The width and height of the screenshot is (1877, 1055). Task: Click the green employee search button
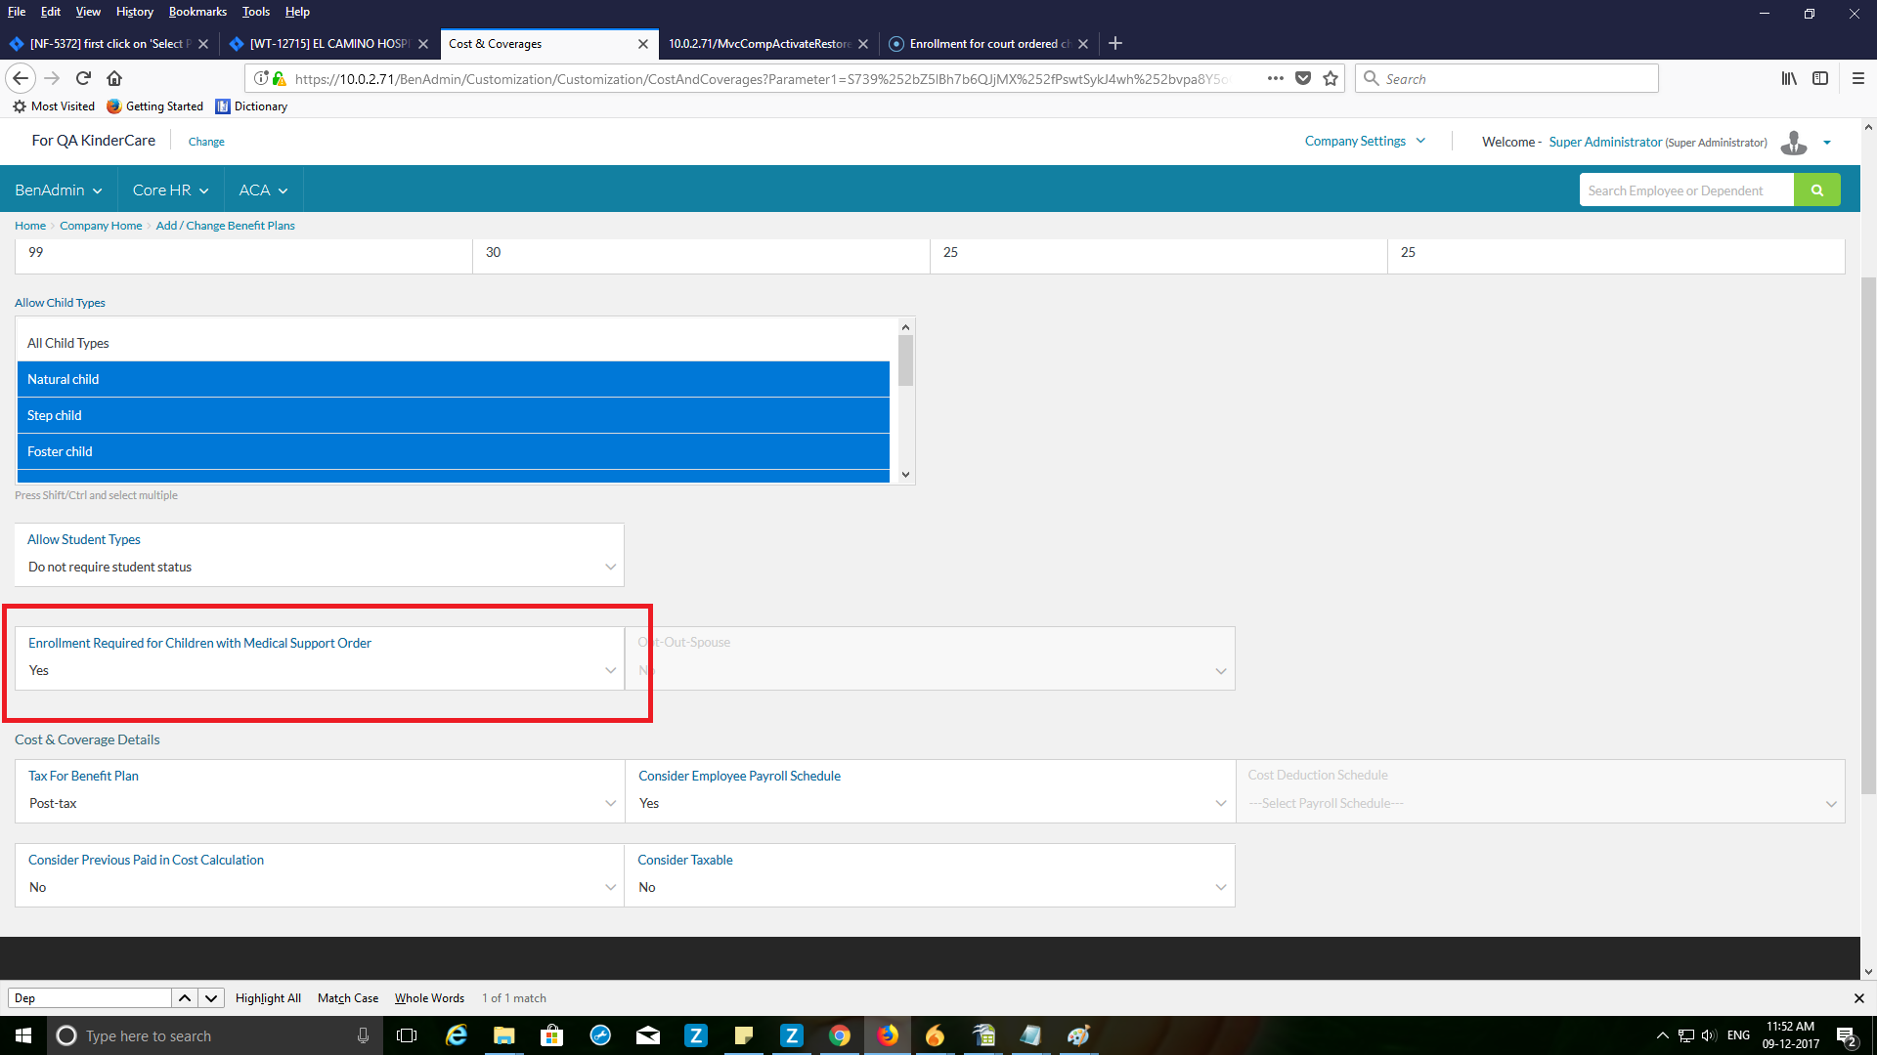pyautogui.click(x=1816, y=190)
